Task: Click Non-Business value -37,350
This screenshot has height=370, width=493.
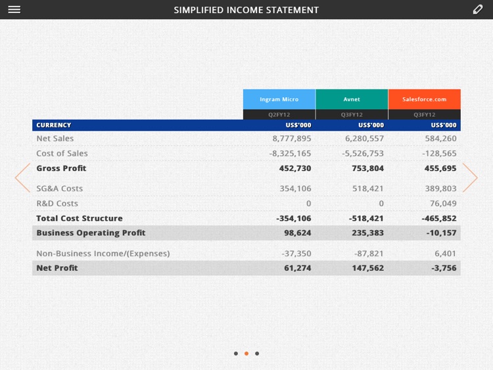Action: tap(296, 254)
